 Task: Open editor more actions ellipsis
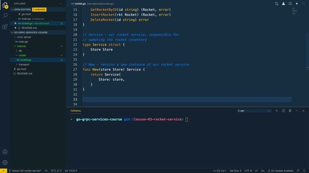point(304,3)
